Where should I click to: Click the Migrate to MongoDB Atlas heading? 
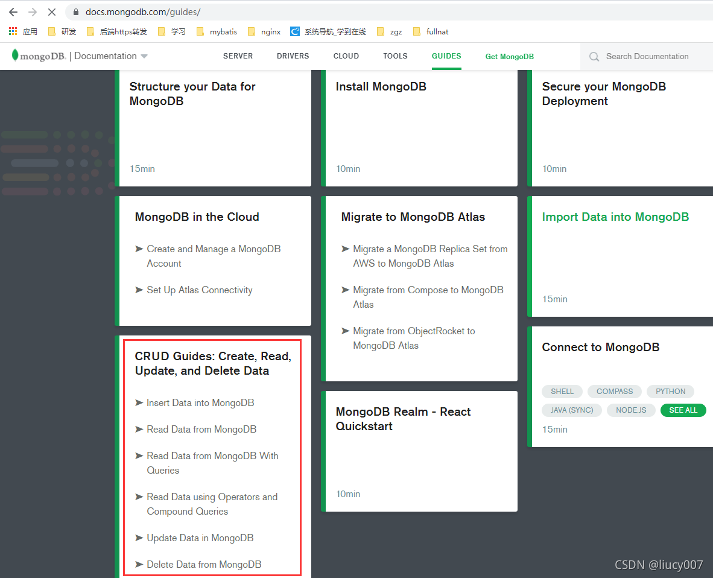(413, 217)
